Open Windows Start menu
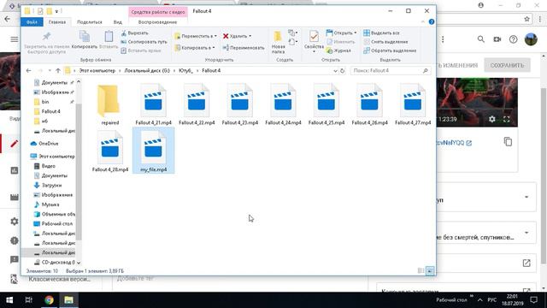The width and height of the screenshot is (547, 308). pos(9,300)
